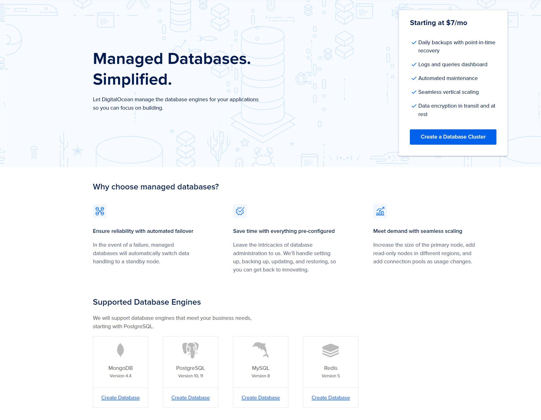Click the seamless scaling chart icon
This screenshot has height=420, width=541.
tap(379, 211)
